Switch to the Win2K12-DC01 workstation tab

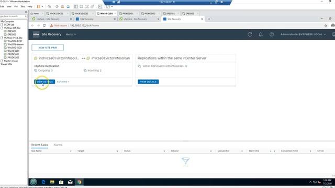(x=57, y=14)
